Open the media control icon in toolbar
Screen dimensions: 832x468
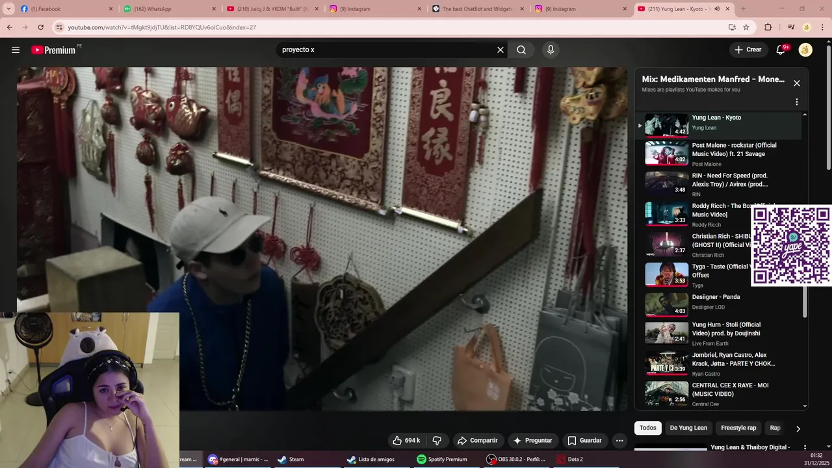pyautogui.click(x=791, y=27)
